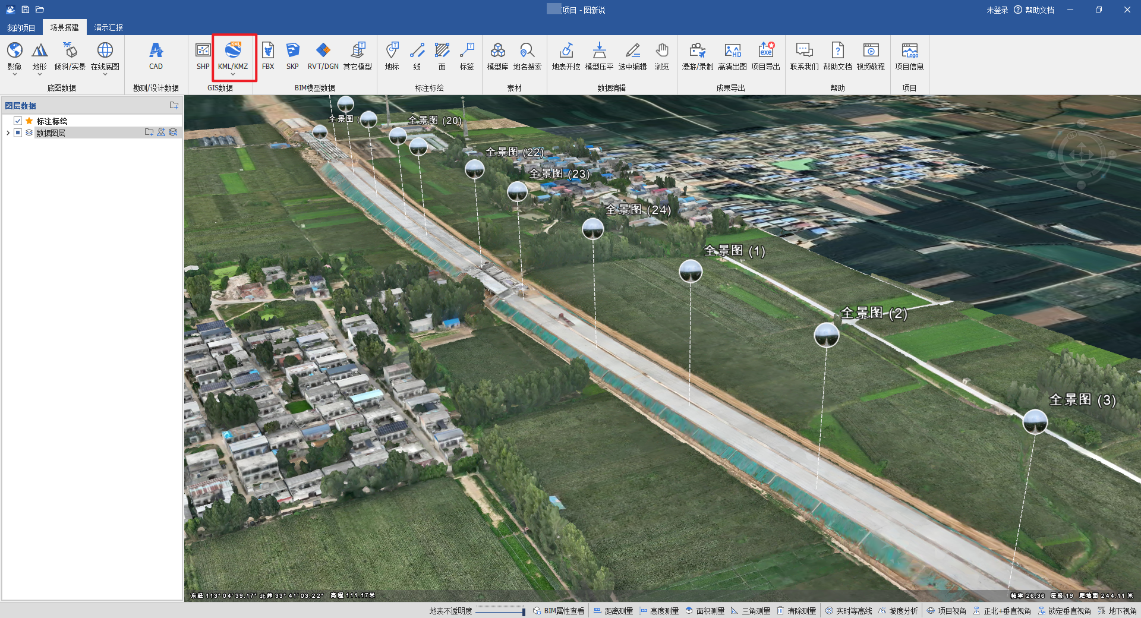The height and width of the screenshot is (618, 1141).
Task: Enable 实时等高线 real-time contour display
Action: point(849,611)
